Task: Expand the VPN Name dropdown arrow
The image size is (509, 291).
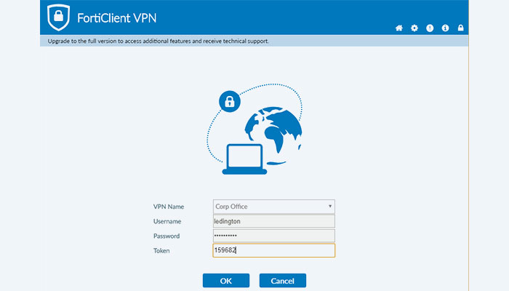Action: 330,207
